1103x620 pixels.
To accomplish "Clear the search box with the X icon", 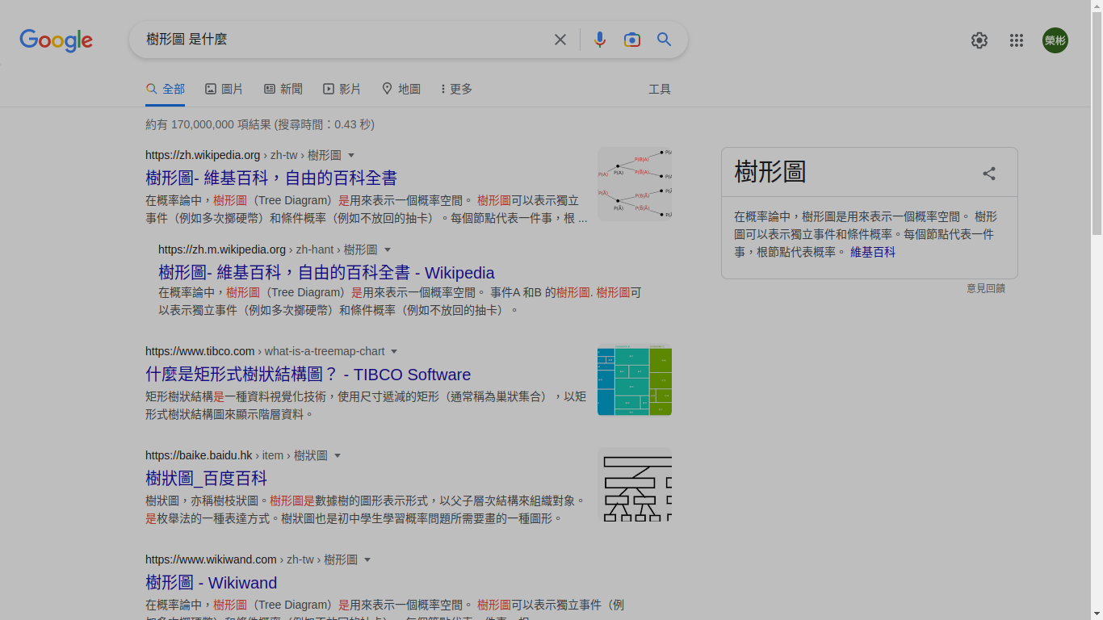I will click(x=560, y=40).
